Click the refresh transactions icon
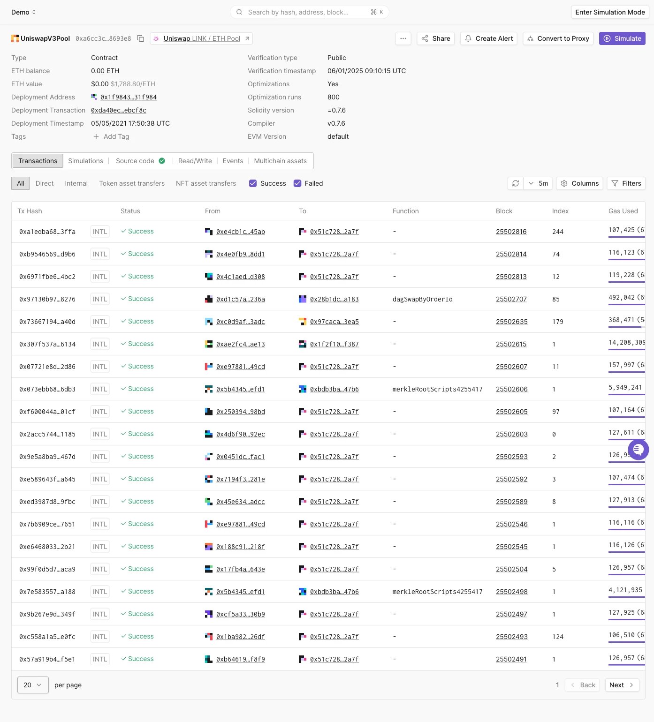The width and height of the screenshot is (654, 722). [x=515, y=183]
